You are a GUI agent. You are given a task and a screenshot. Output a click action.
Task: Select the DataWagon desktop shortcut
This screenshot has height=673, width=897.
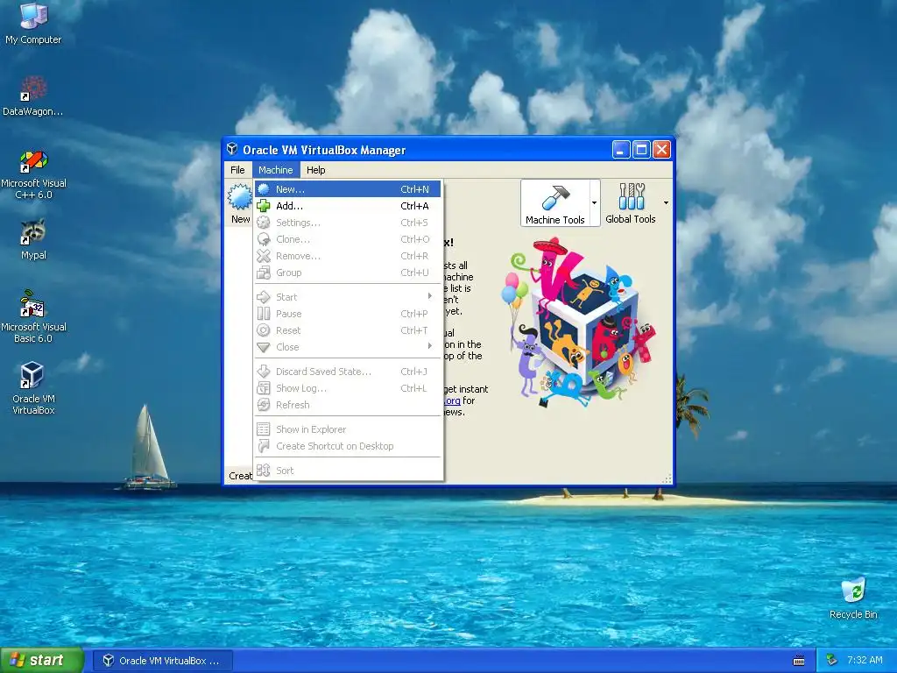coord(33,96)
